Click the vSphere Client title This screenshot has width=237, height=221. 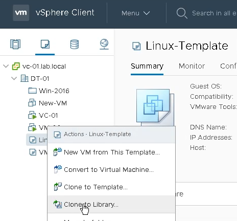tap(65, 13)
